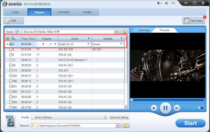Viewport: 210px width, 132px height.
Task: Open the help question mark menu
Action: click(x=173, y=3)
